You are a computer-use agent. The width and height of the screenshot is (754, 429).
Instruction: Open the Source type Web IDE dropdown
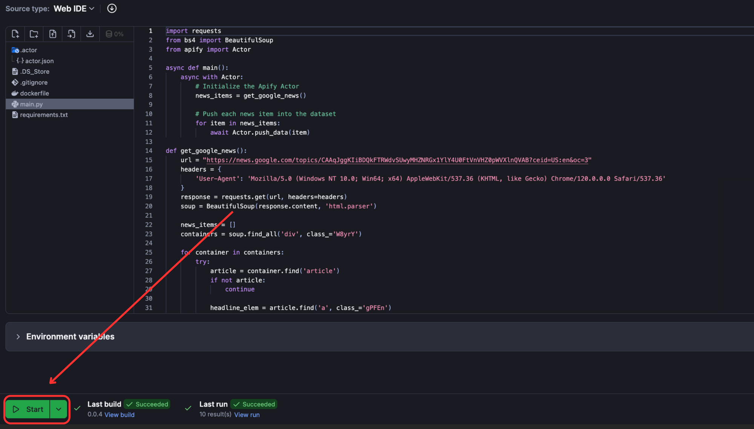pos(74,8)
